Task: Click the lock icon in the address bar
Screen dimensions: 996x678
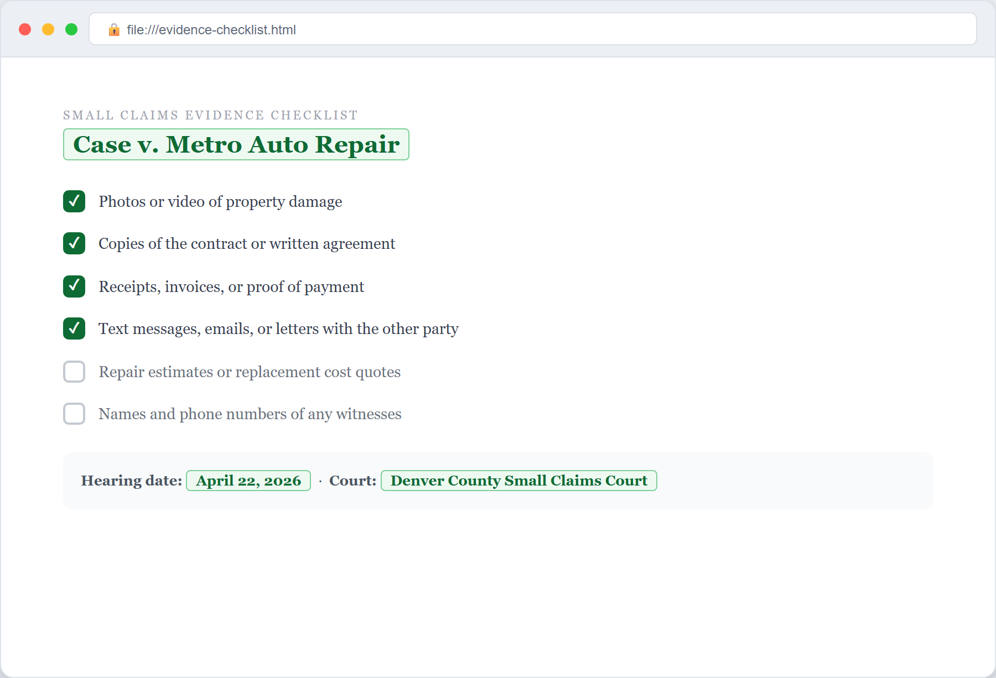Action: (114, 29)
